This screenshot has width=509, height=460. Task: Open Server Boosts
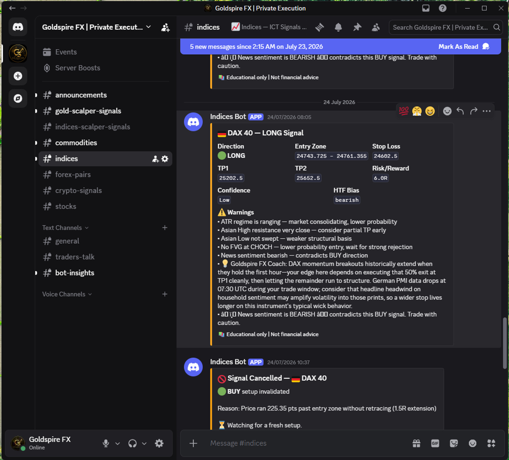(x=105, y=68)
